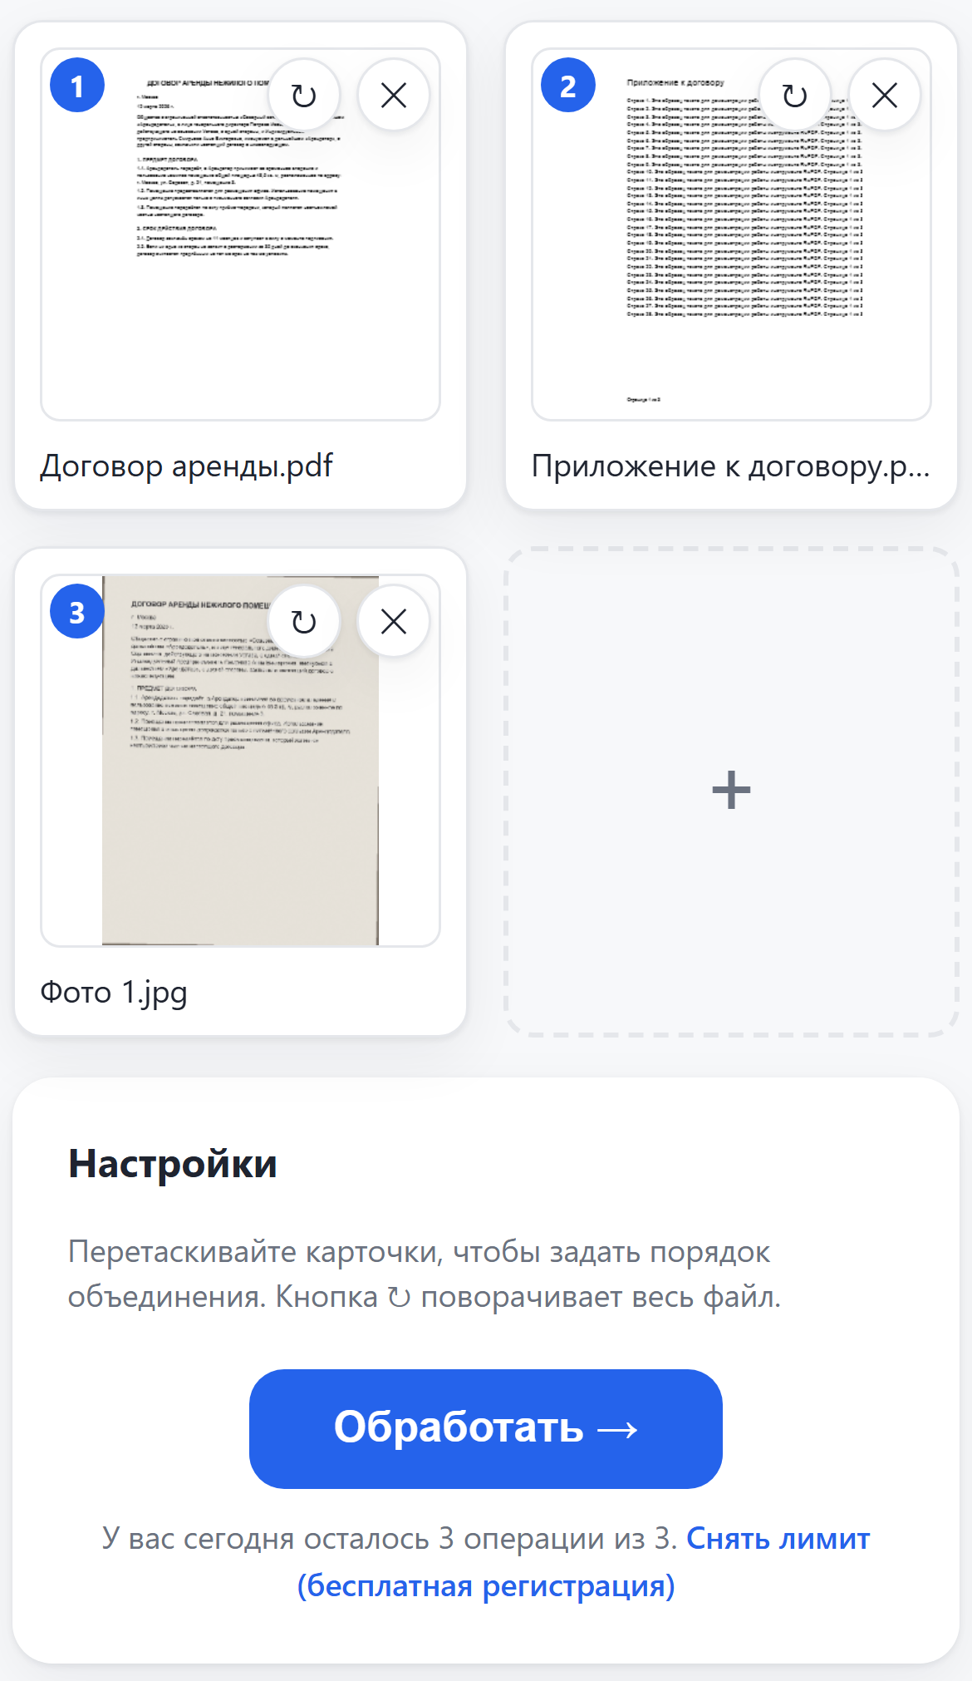Image resolution: width=972 pixels, height=1681 pixels.
Task: Rotate the Договор аренды.pdf file
Action: [304, 96]
